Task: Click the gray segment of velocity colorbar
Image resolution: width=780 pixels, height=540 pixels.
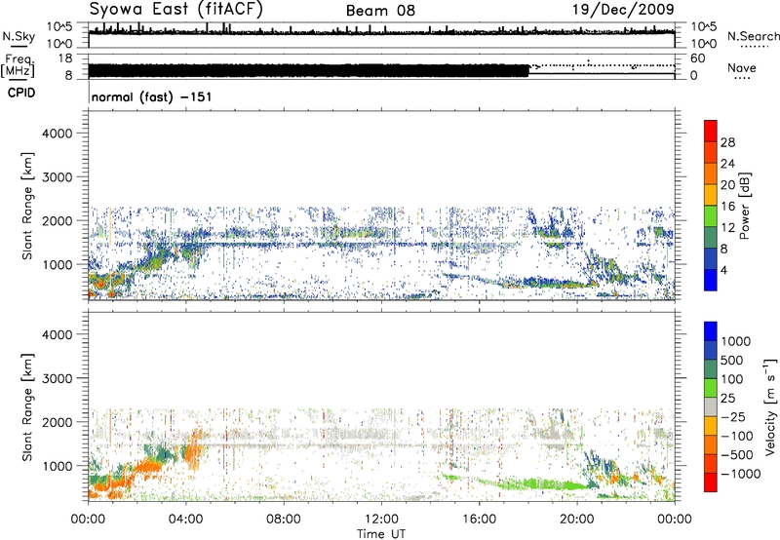Action: (x=711, y=406)
